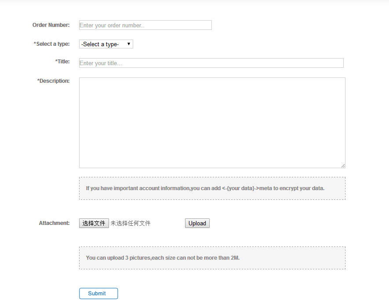
Task: Open the Select a type dropdown
Action: click(x=106, y=44)
